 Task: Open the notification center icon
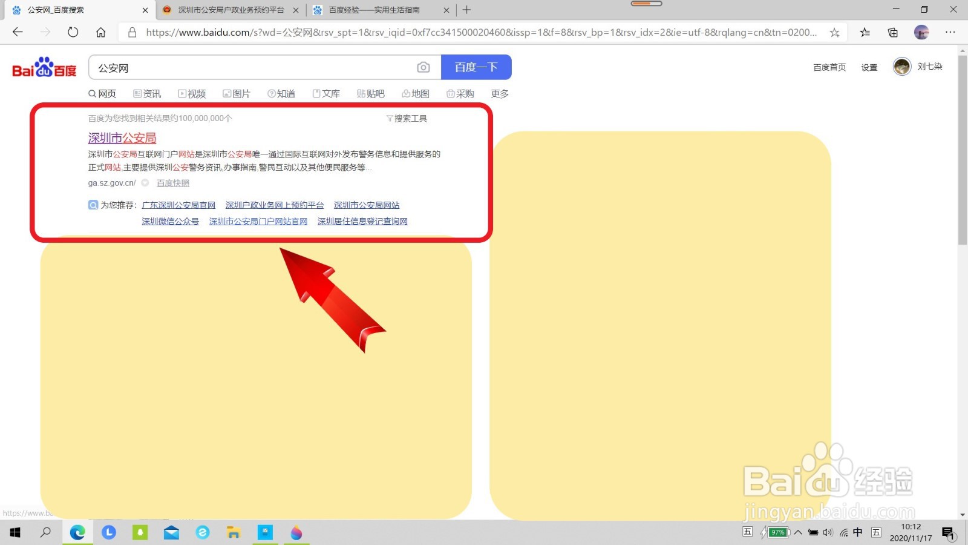pos(948,533)
